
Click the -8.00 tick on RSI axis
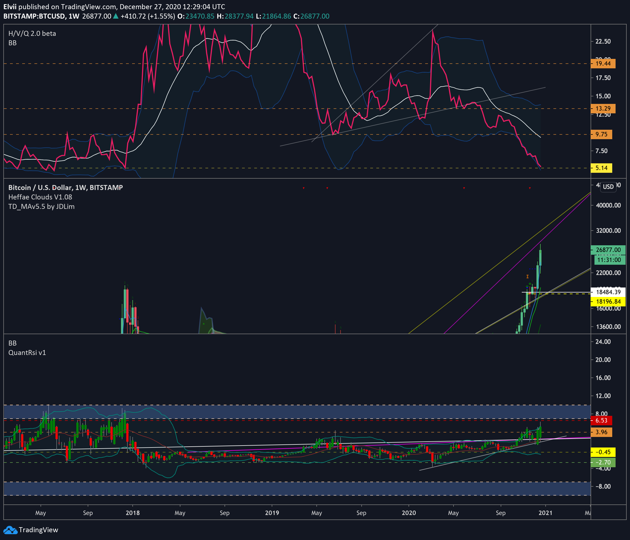(x=603, y=486)
